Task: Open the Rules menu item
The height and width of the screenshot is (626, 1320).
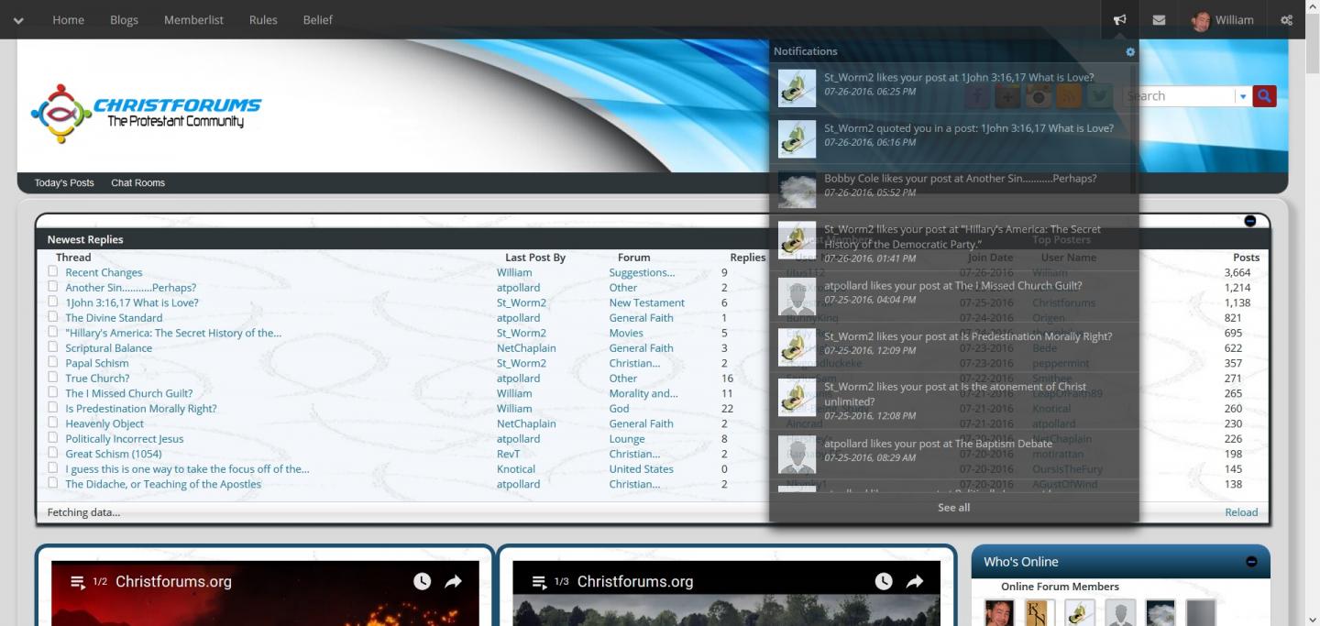Action: tap(263, 19)
